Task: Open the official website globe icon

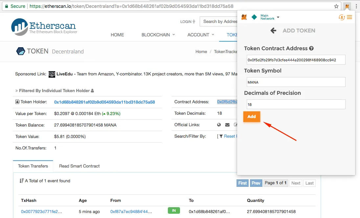Action: point(219,125)
